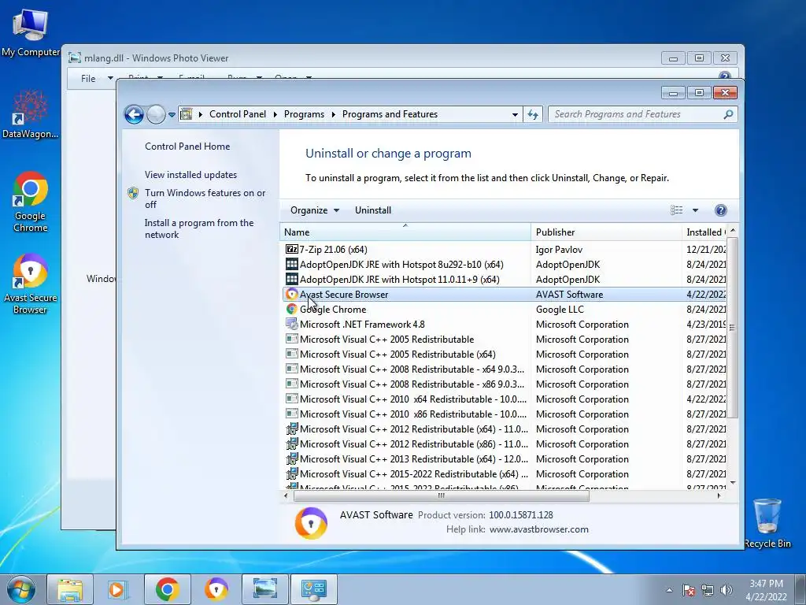
Task: Click the volume speaker tray icon
Action: click(x=727, y=590)
